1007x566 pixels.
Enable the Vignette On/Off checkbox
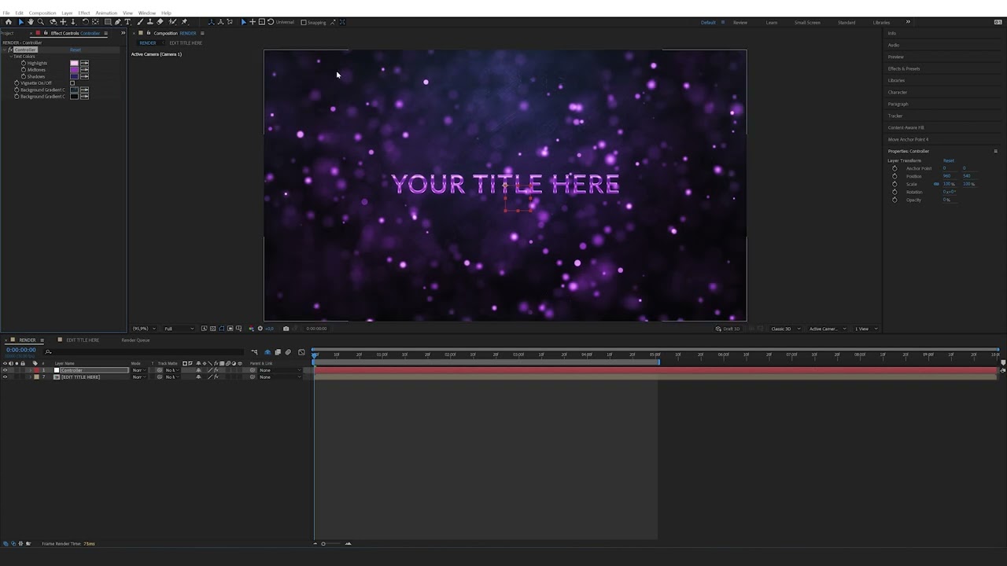click(72, 83)
